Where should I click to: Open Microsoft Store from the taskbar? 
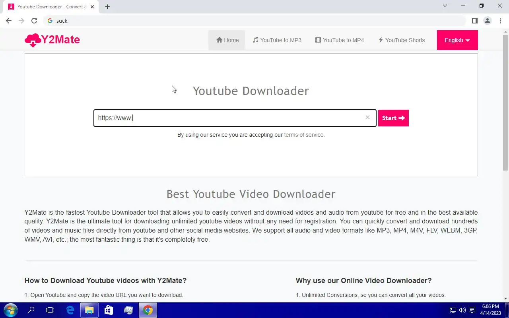(x=109, y=310)
